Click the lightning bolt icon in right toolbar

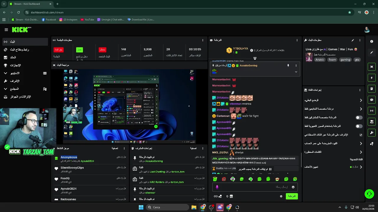tap(372, 78)
